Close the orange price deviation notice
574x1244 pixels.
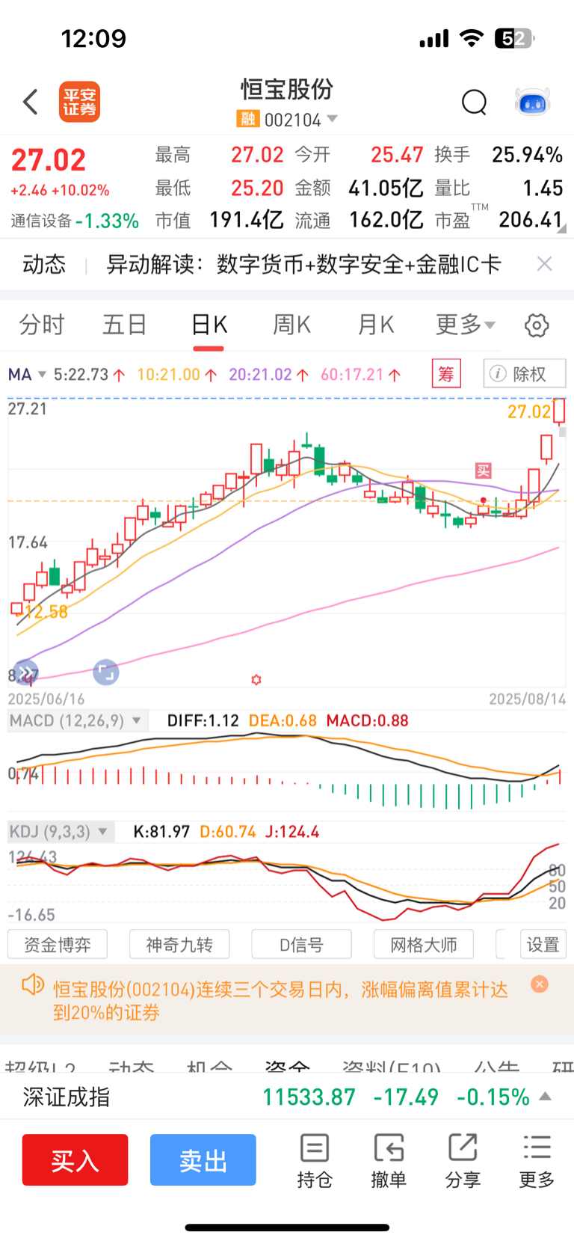coord(539,984)
